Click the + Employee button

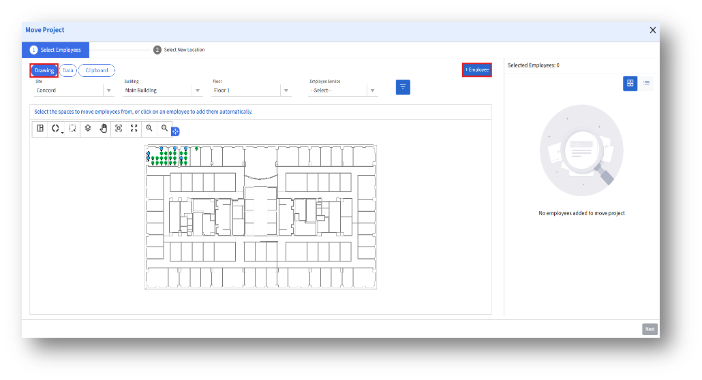click(477, 70)
